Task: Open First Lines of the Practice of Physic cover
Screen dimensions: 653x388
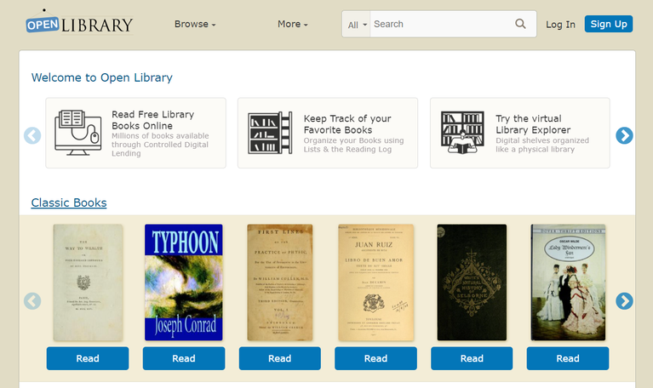Action: (x=280, y=282)
